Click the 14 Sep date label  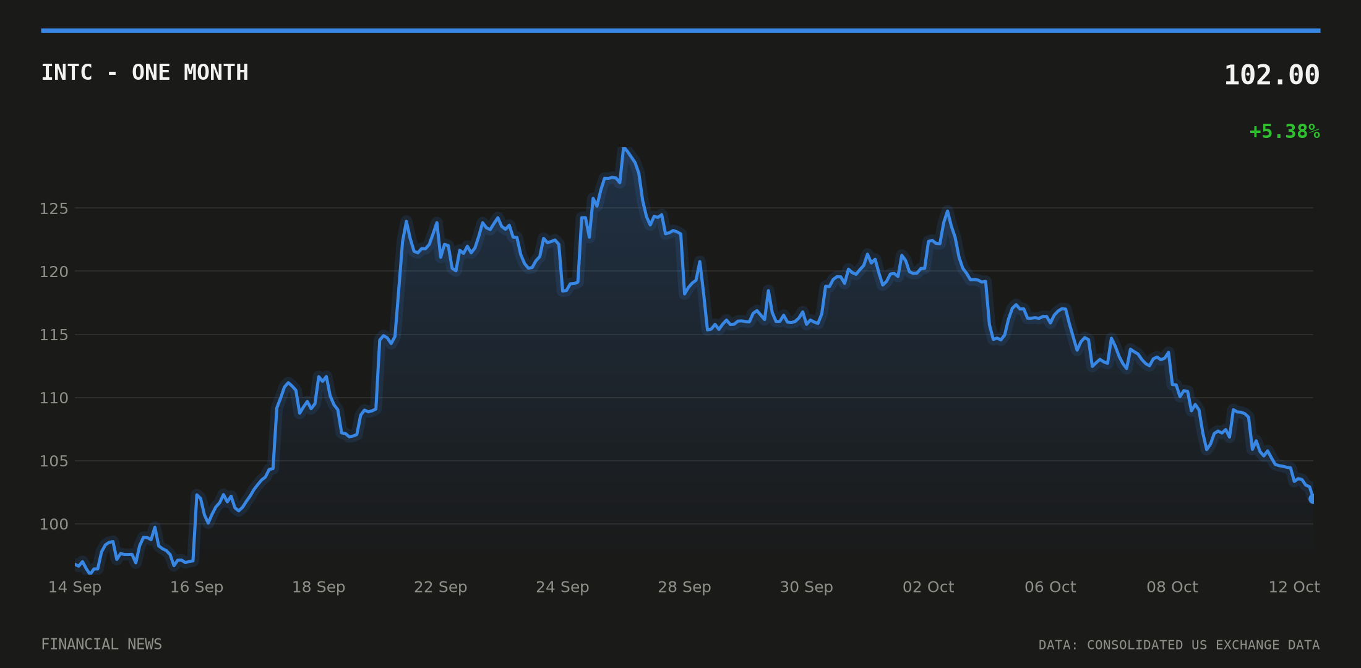[75, 587]
